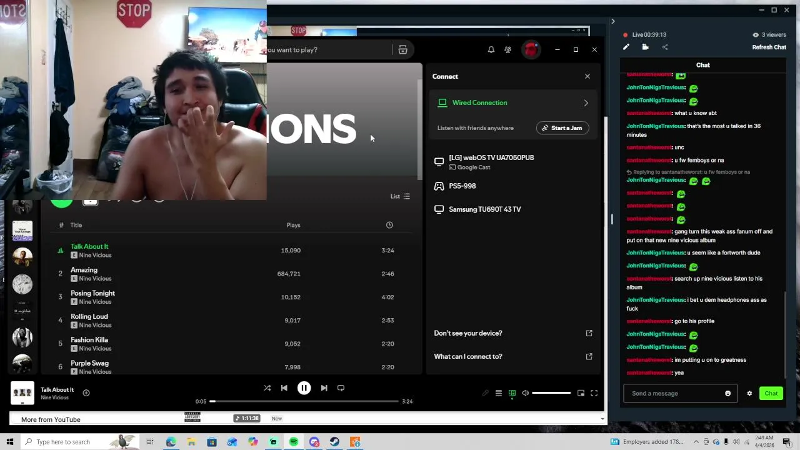Viewport: 800px width, 450px height.
Task: Open the stream camera icon
Action: tap(645, 47)
